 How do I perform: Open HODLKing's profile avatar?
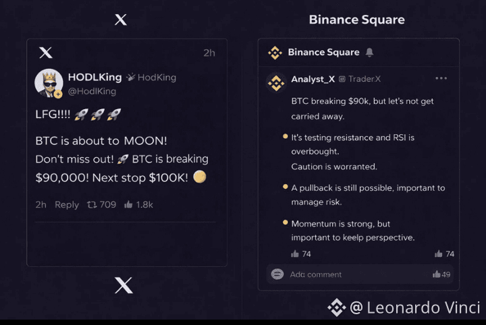(x=49, y=83)
